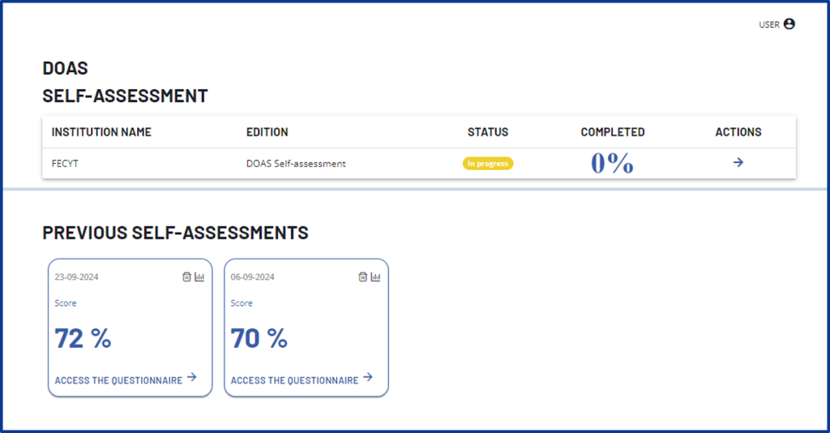Click the Status column header
The width and height of the screenshot is (830, 433).
(x=488, y=132)
